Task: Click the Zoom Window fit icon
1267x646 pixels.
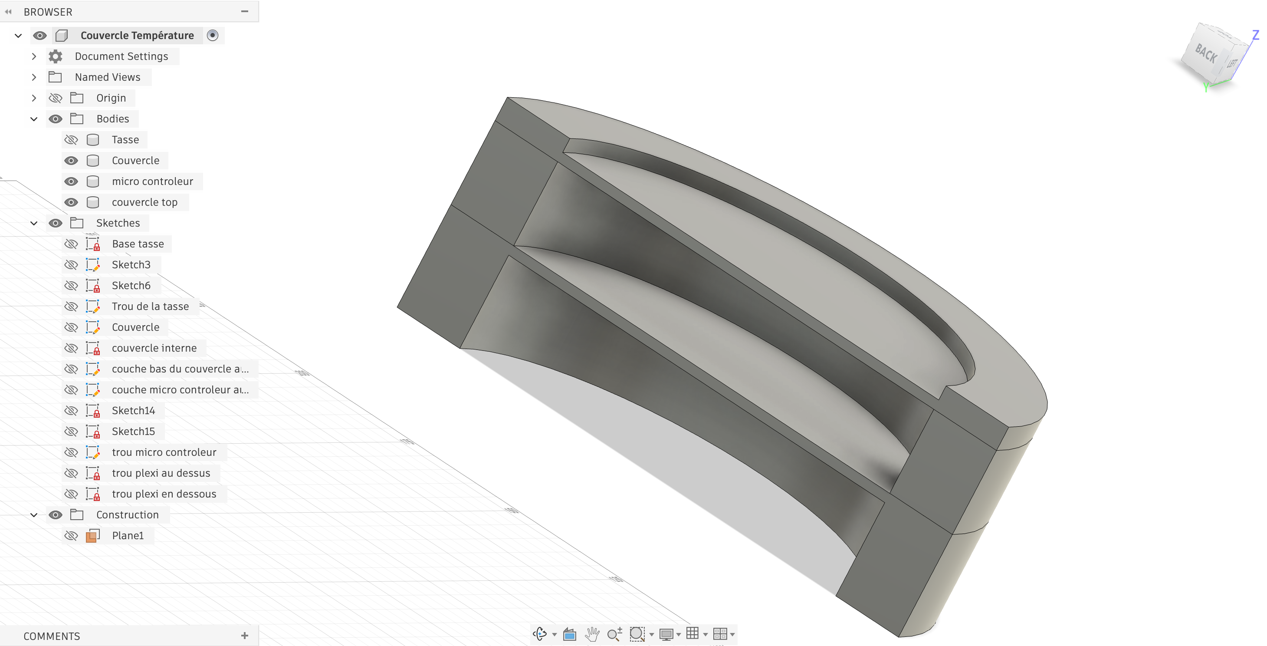Action: [637, 634]
